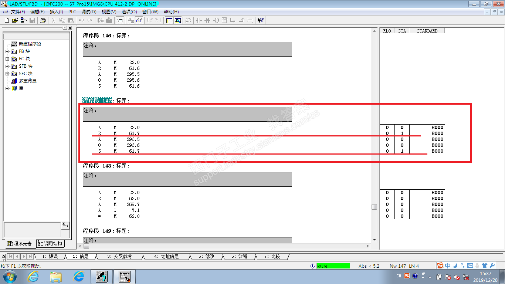505x284 pixels.
Task: Toggle the details view toolbar button
Action: click(x=178, y=20)
